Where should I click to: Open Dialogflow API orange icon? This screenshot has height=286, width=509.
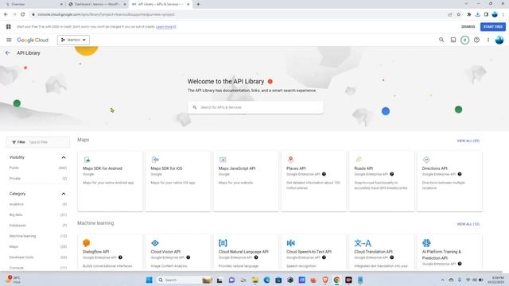pos(87,243)
